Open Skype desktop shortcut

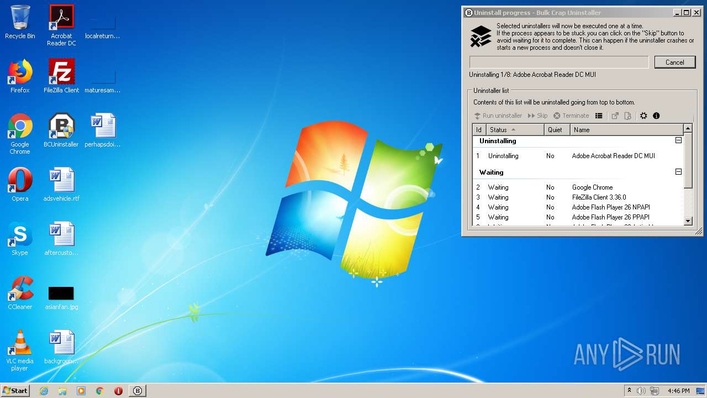point(20,239)
